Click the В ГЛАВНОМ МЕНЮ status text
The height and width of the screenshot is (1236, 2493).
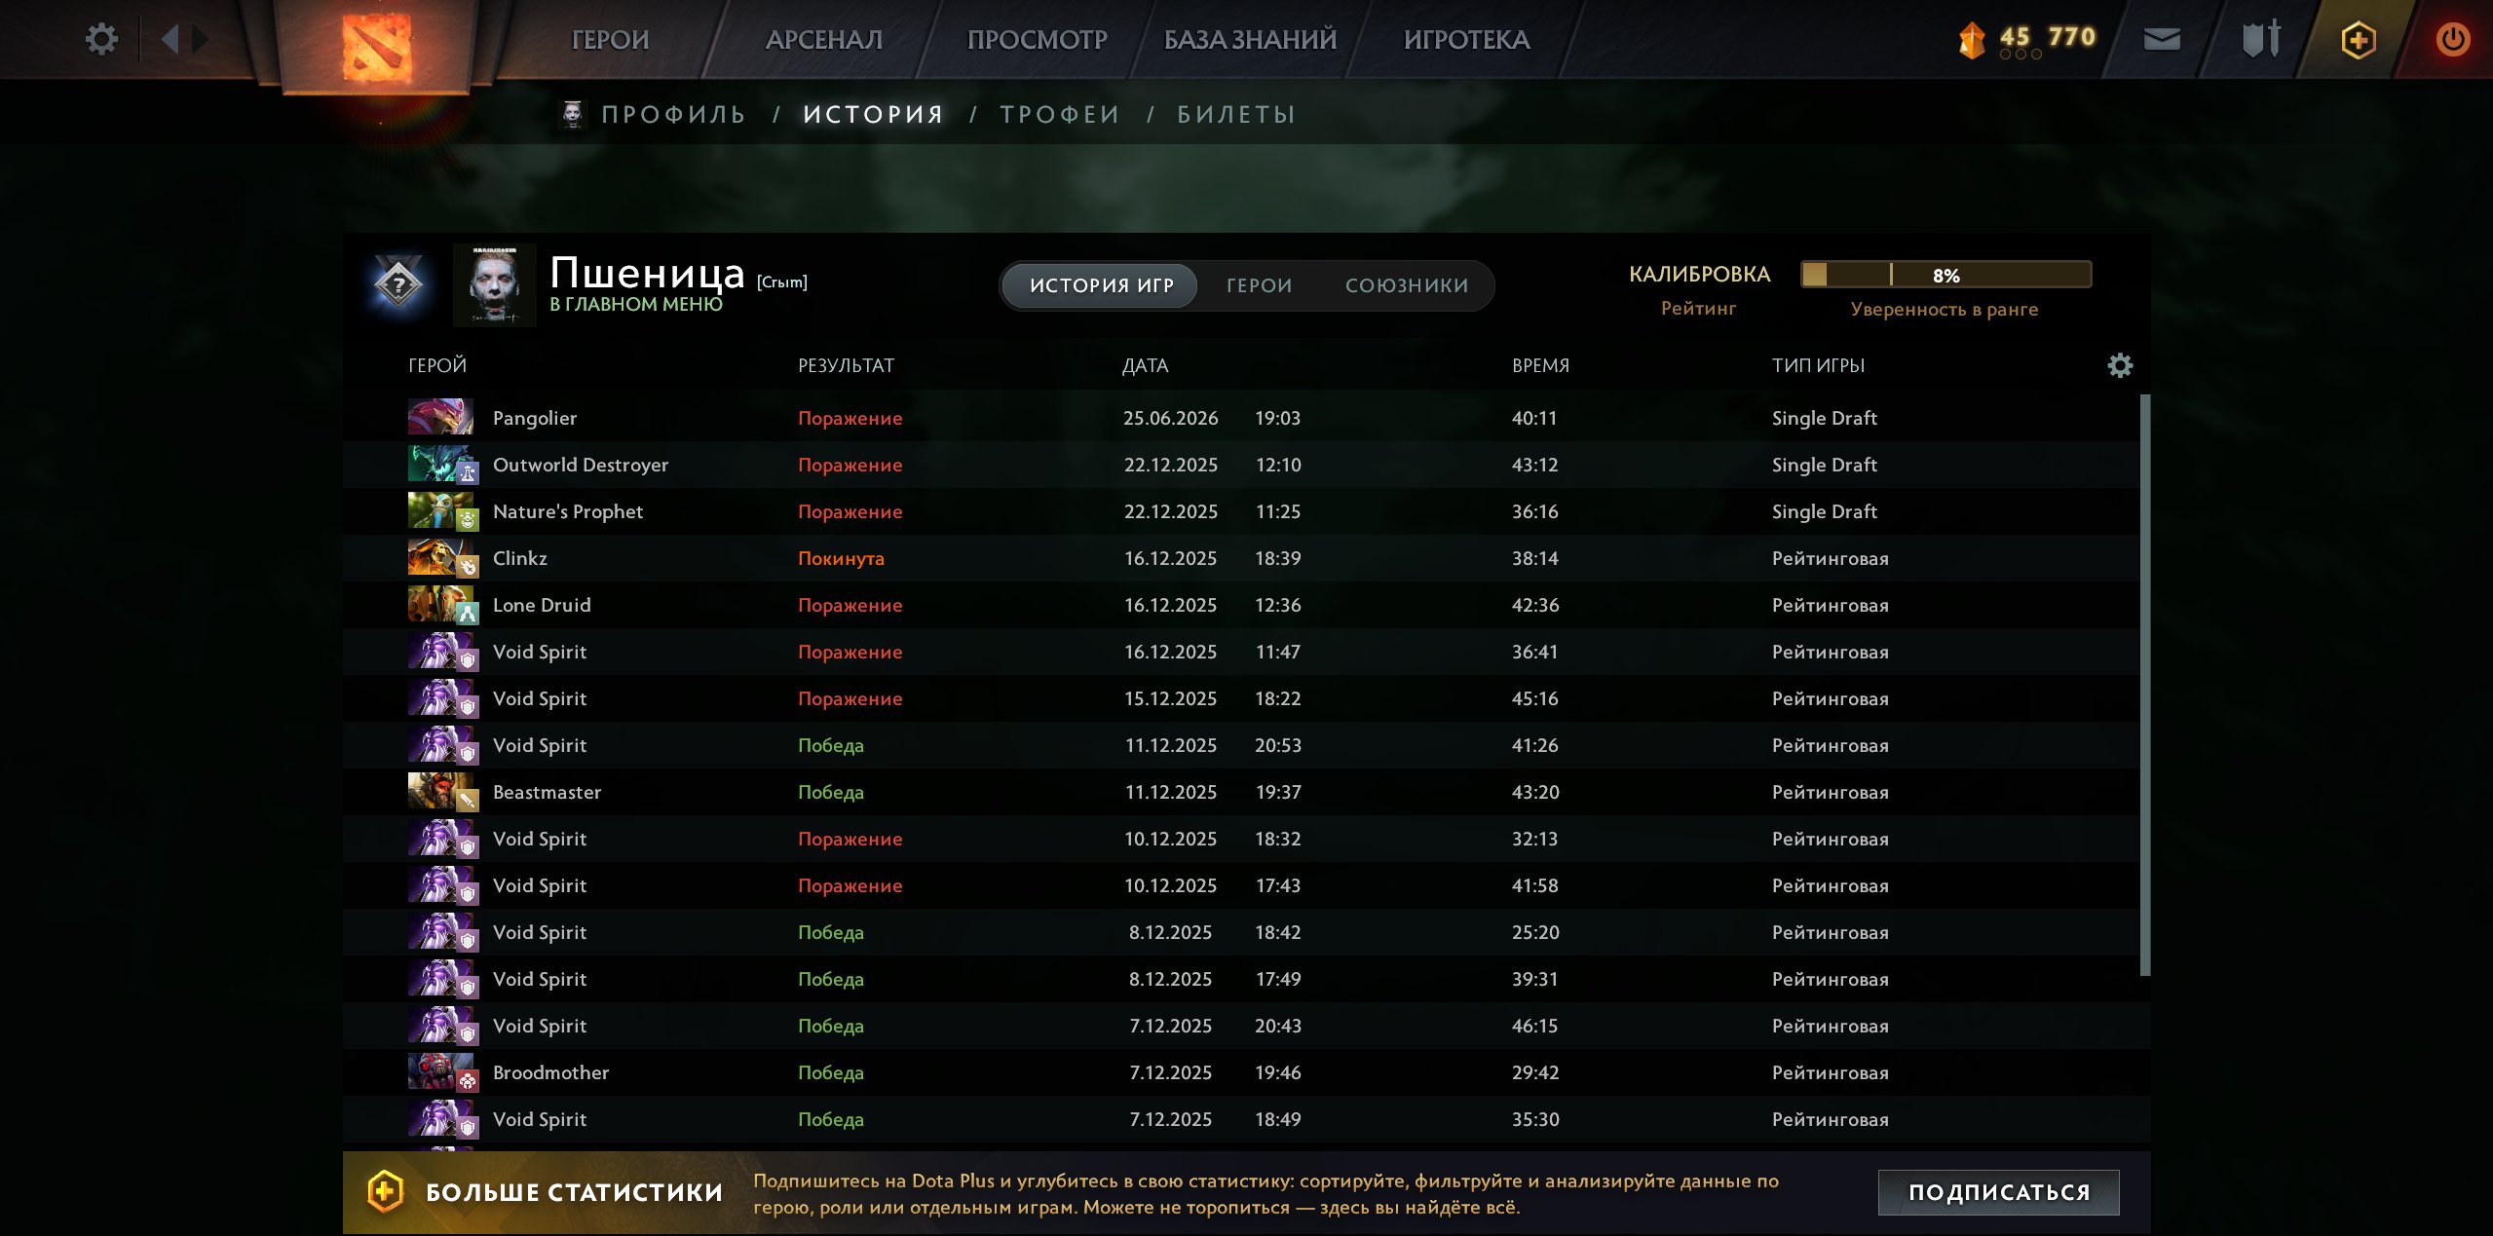coord(635,304)
